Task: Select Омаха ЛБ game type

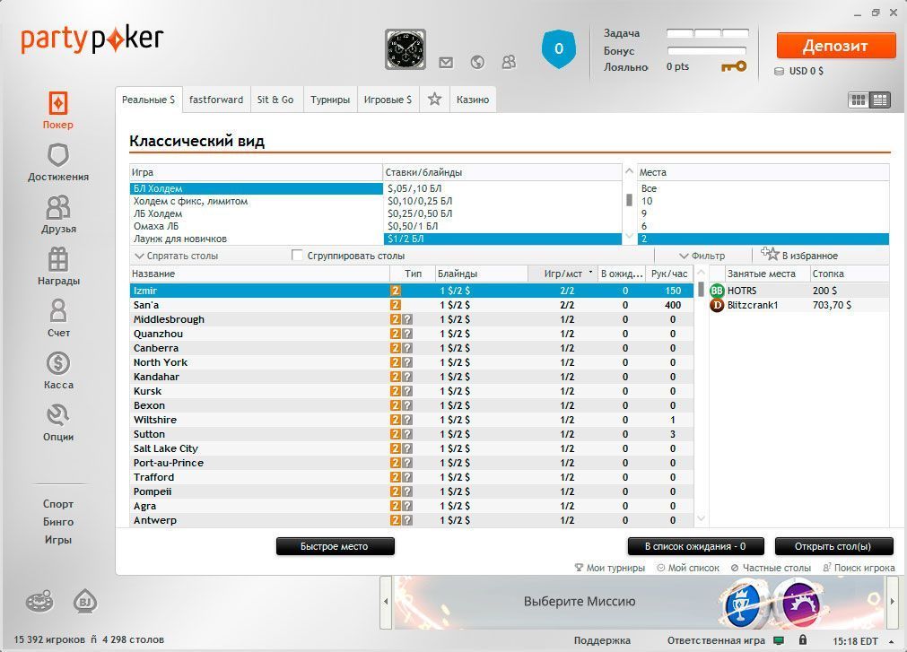Action: coord(257,226)
